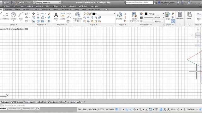
Task: Click the MODELO status bar button
Action: 110,110
